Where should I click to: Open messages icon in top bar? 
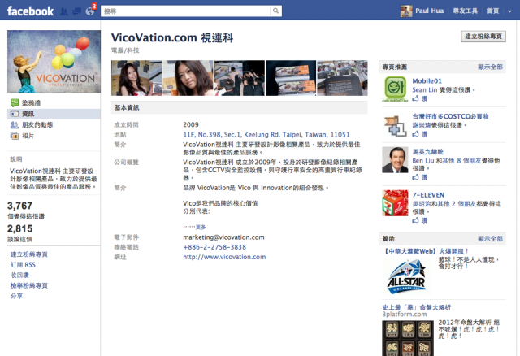click(77, 11)
